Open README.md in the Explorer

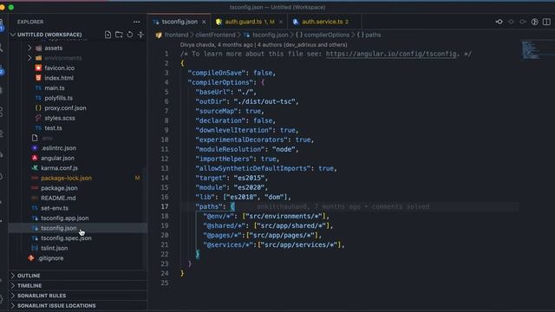[x=58, y=198]
